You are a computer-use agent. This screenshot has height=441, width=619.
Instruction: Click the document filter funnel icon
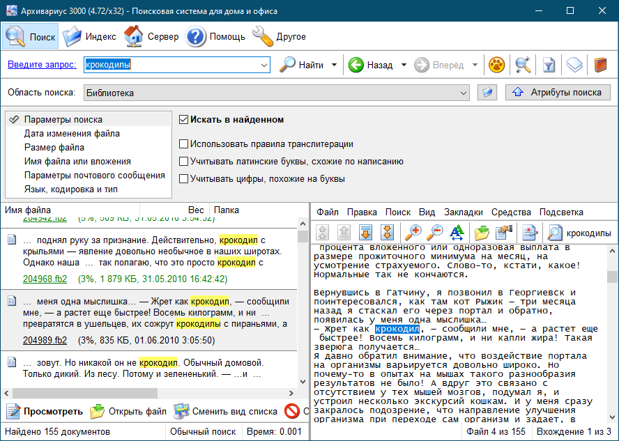549,65
